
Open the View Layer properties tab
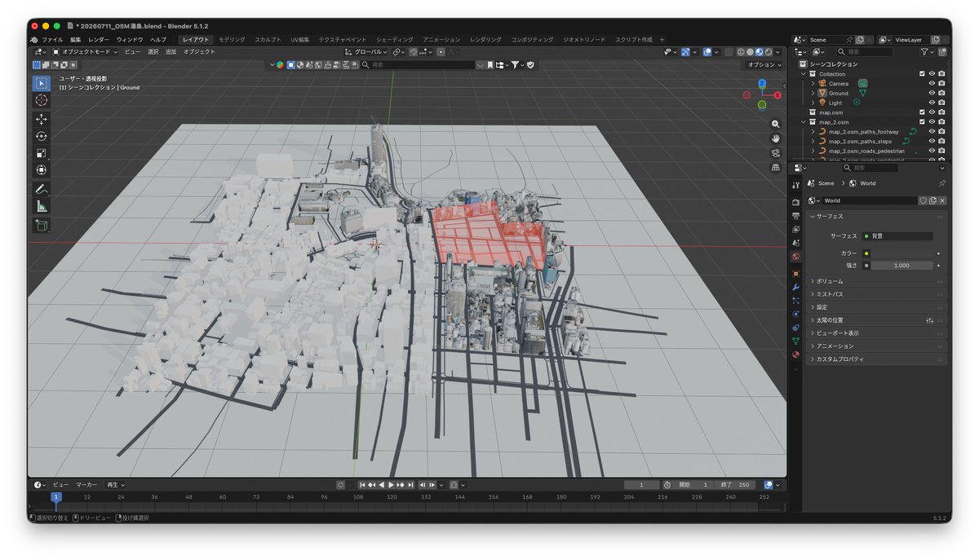tap(795, 229)
